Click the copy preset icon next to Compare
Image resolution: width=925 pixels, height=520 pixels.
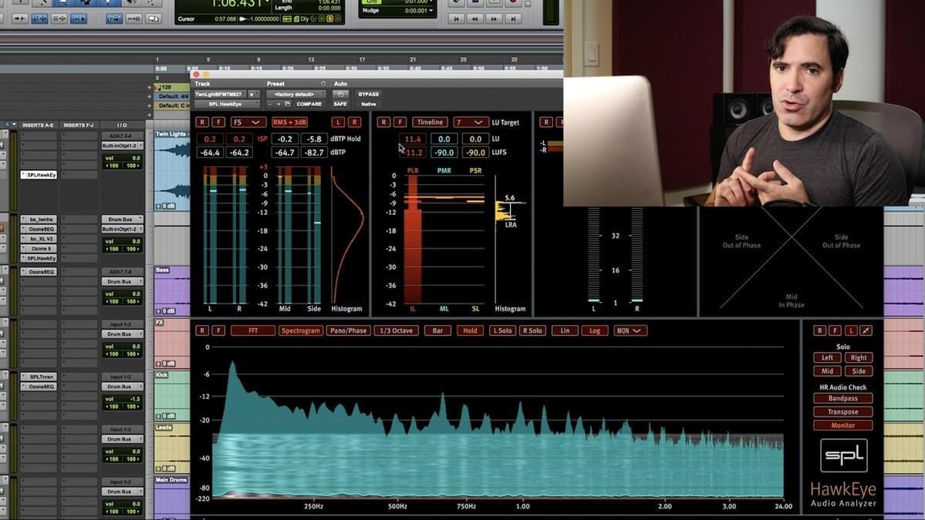point(286,104)
